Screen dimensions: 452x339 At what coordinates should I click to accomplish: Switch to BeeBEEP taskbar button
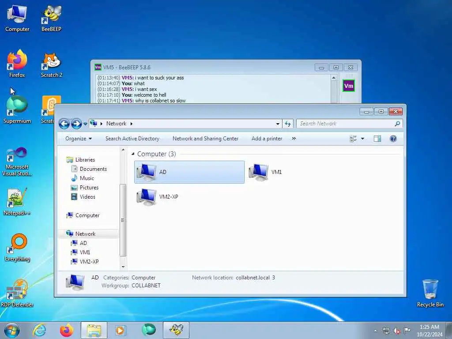176,330
